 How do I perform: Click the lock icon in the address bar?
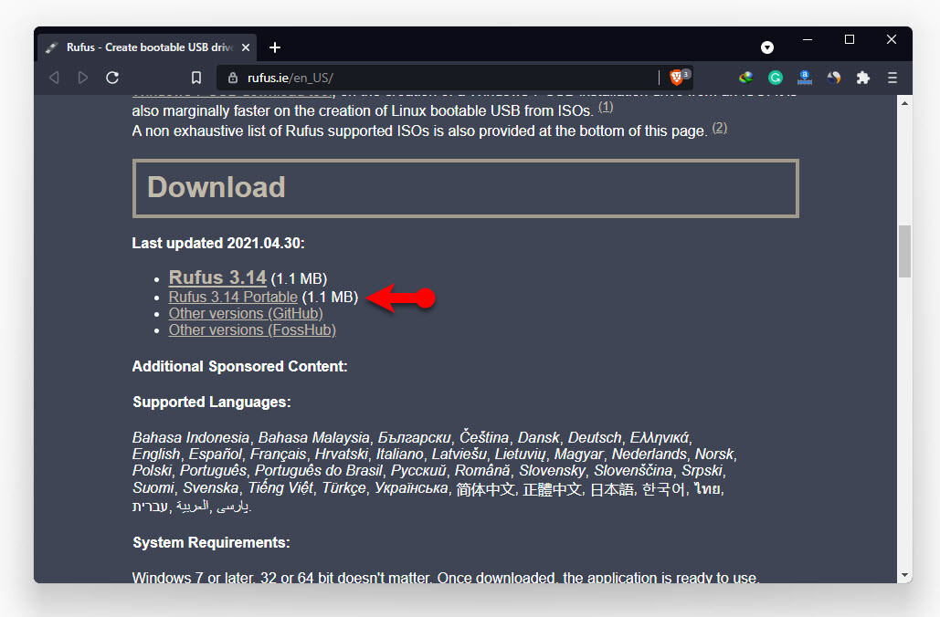233,78
